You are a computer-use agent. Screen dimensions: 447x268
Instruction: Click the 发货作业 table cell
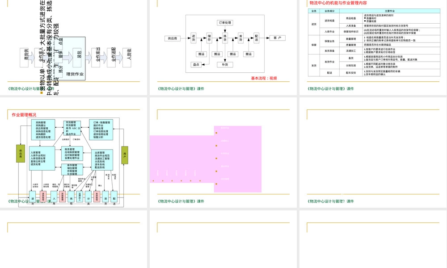(329, 62)
